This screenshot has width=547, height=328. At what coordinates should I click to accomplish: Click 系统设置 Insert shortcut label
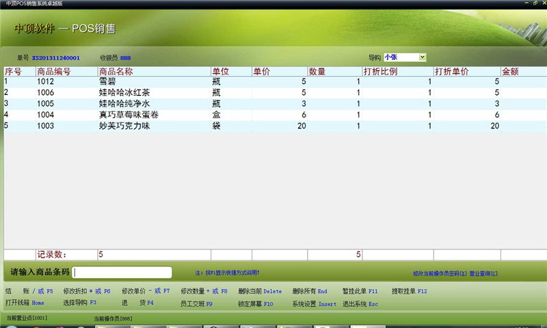[x=315, y=304]
